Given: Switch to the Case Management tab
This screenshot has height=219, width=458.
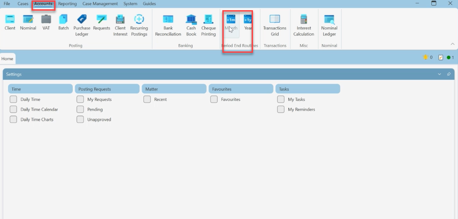Looking at the screenshot, I should point(100,4).
